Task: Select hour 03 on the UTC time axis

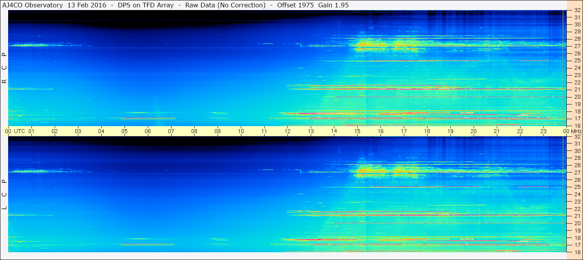Action: (78, 131)
